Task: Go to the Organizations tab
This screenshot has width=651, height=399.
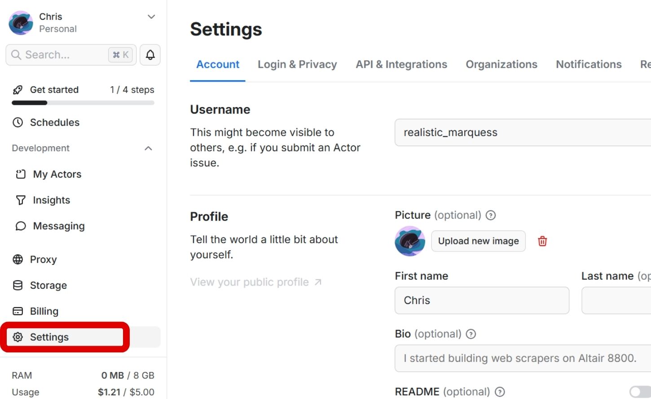Action: [501, 65]
